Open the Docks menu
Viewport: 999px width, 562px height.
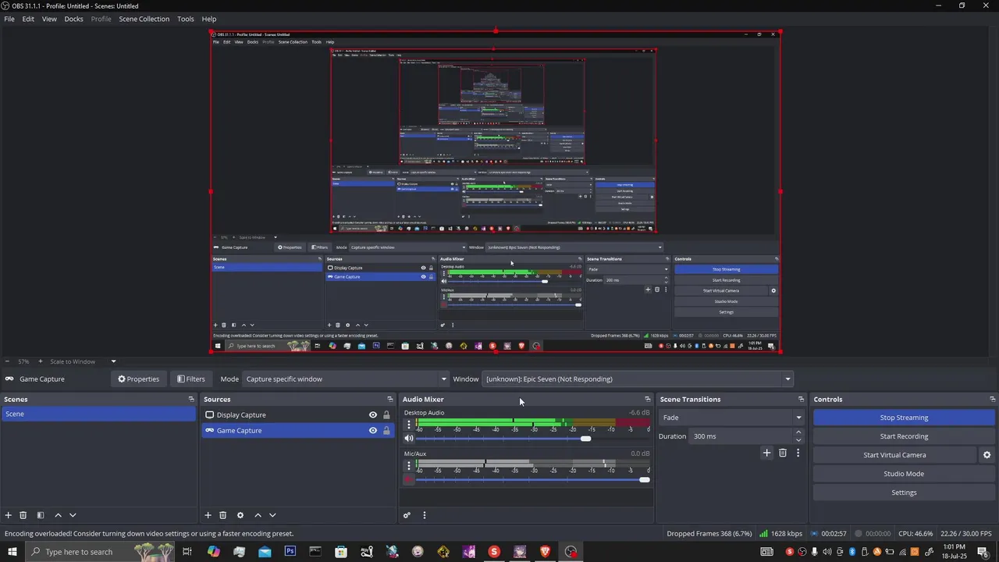[73, 19]
